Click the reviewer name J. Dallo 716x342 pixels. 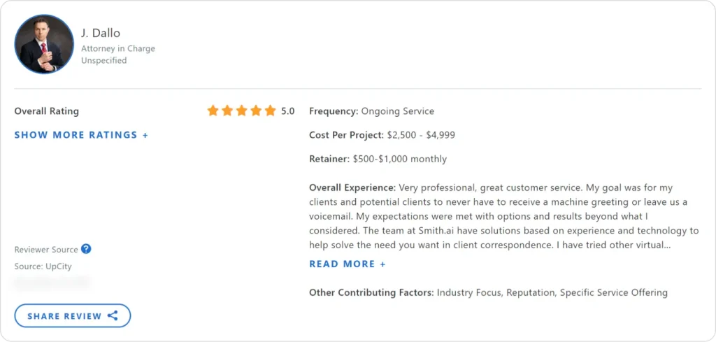pyautogui.click(x=101, y=34)
